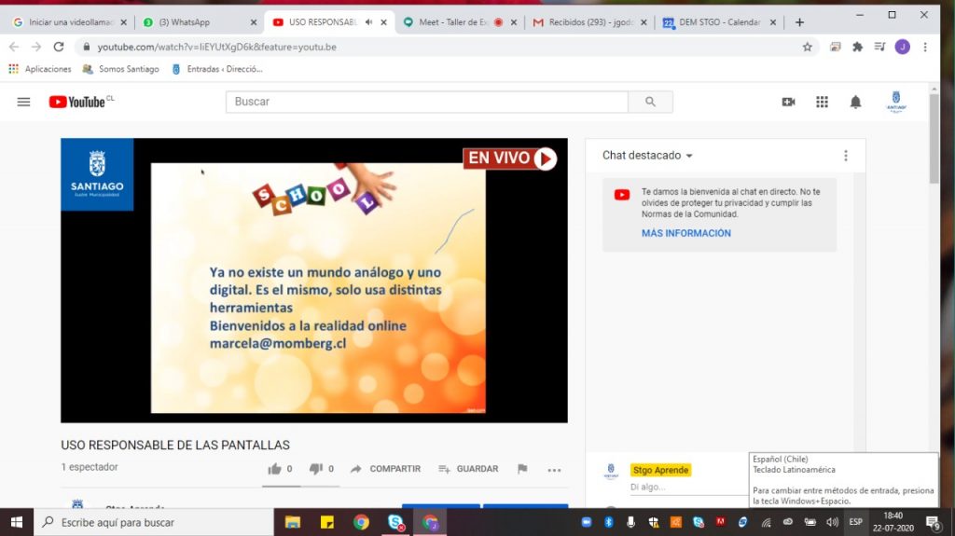
Task: Click the Windows Start button
Action: (x=17, y=522)
